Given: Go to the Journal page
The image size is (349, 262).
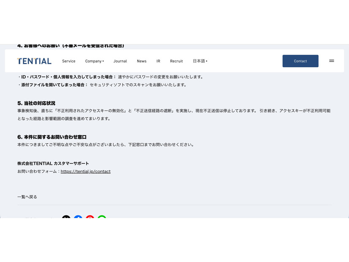Looking at the screenshot, I should pyautogui.click(x=120, y=61).
